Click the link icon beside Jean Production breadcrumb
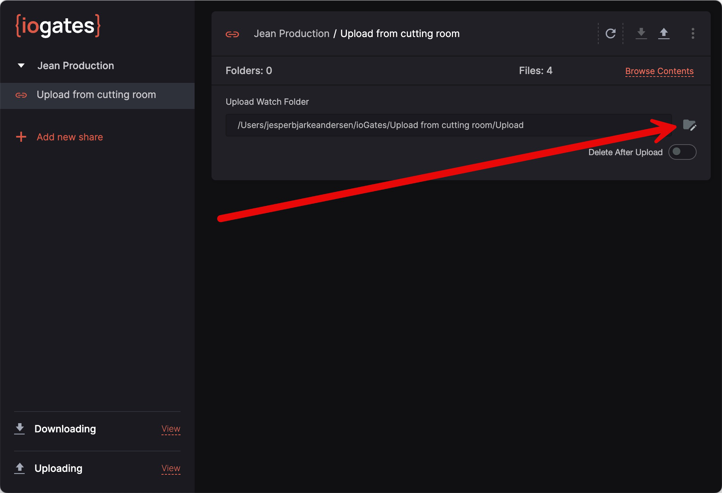 (232, 34)
